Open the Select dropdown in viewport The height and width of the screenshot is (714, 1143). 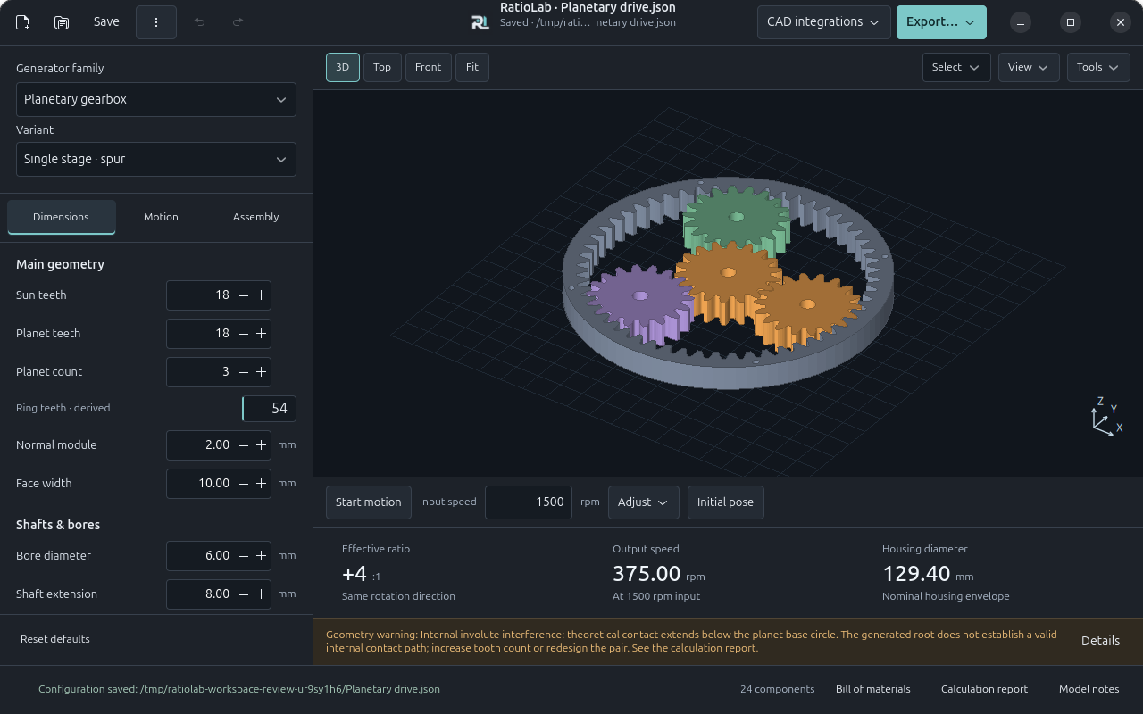(x=956, y=67)
